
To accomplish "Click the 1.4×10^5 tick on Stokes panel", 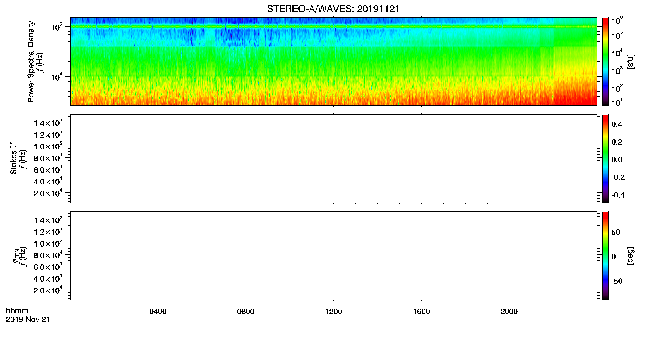I will (48, 123).
